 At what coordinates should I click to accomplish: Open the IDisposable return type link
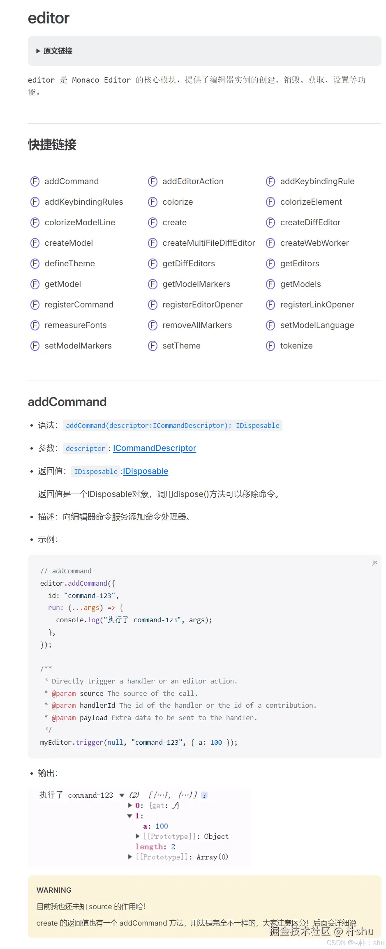point(146,471)
